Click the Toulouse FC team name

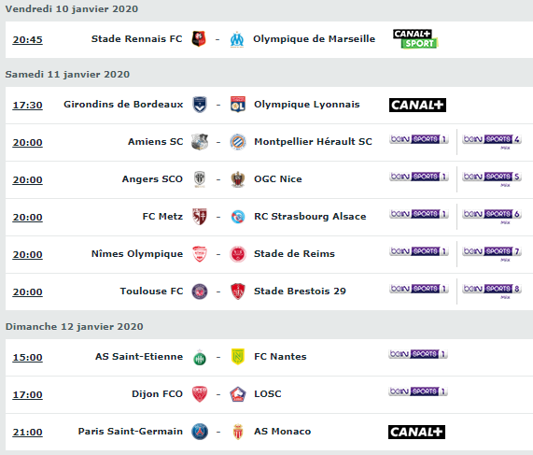(x=151, y=291)
